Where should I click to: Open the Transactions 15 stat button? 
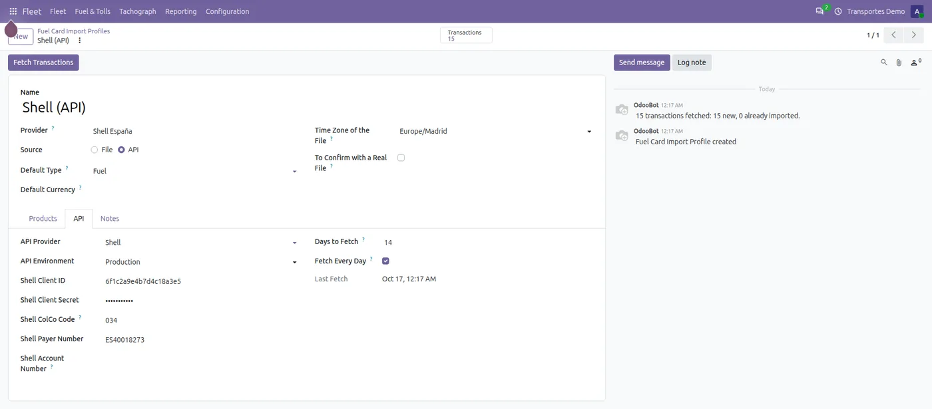[x=466, y=35]
